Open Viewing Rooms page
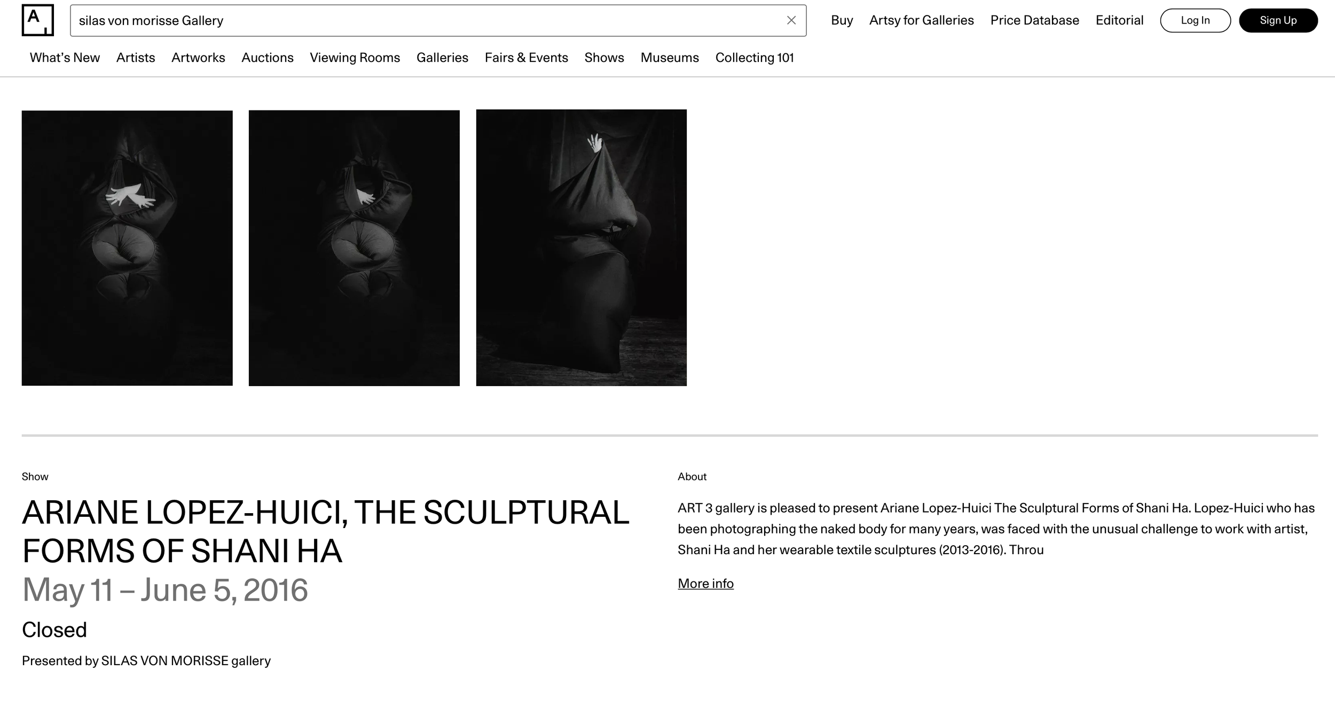This screenshot has height=703, width=1335. (x=355, y=58)
